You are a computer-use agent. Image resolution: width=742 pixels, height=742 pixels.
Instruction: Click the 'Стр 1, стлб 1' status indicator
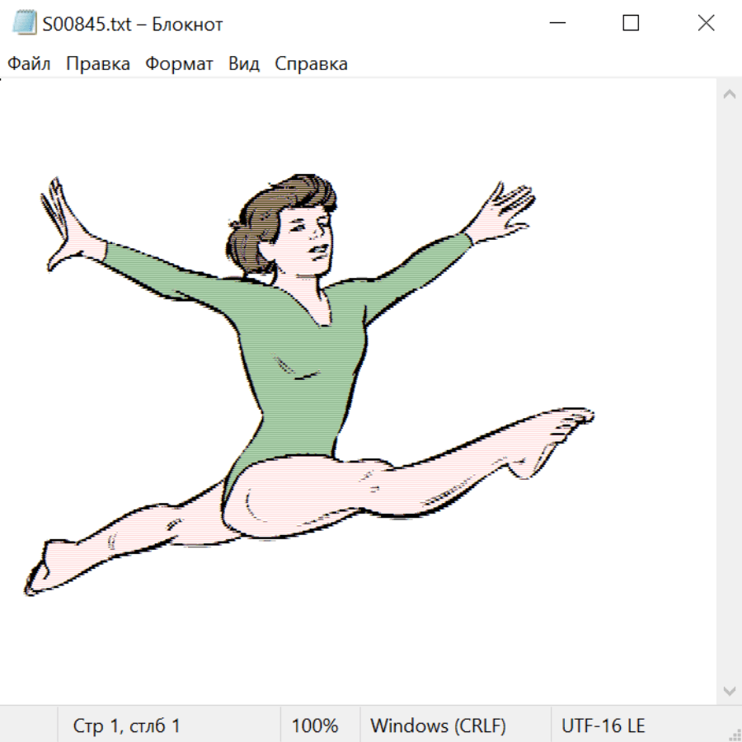point(126,726)
